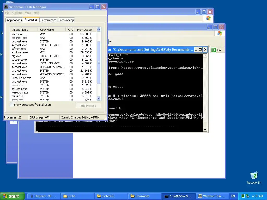Select the winlogon.exe process row
The image size is (267, 200).
53,92
